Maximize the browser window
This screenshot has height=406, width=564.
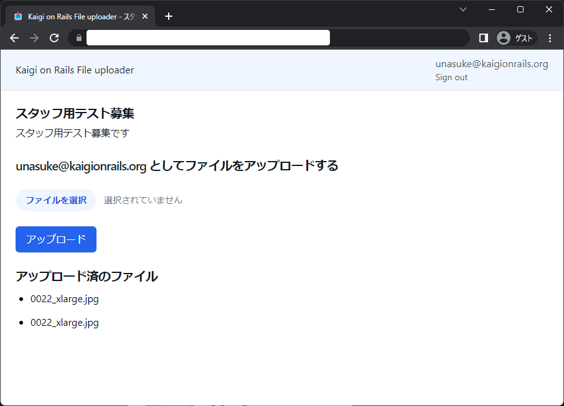[x=520, y=10]
